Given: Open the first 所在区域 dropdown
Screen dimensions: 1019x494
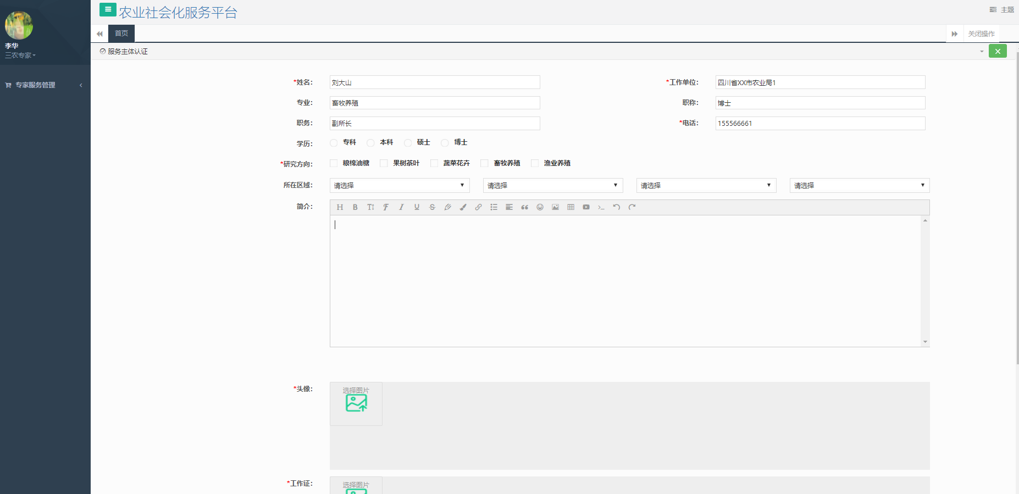Looking at the screenshot, I should click(x=399, y=186).
